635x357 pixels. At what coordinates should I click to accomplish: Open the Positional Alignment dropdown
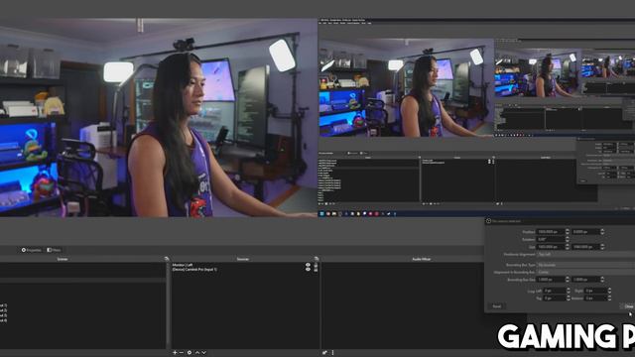(585, 254)
